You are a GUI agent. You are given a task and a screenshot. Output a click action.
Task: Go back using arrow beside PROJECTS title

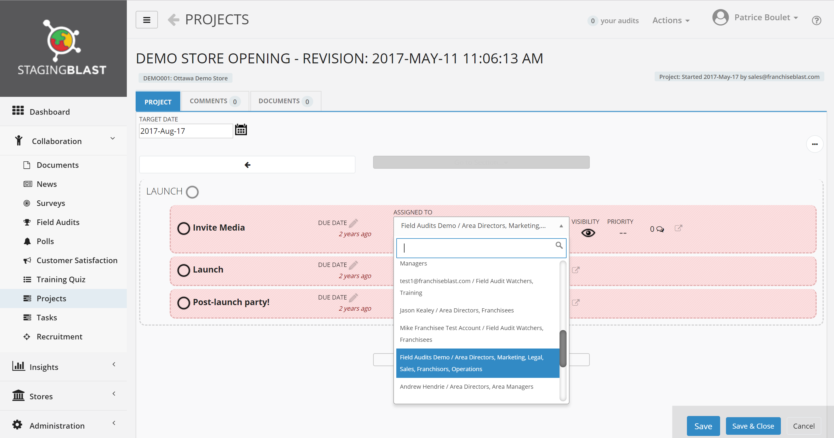pos(174,20)
